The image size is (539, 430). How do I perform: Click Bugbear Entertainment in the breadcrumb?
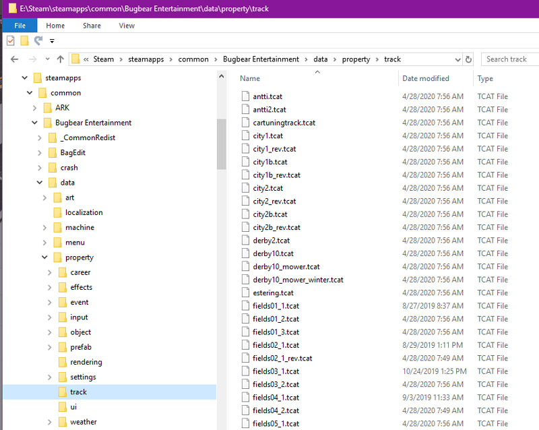click(x=261, y=59)
